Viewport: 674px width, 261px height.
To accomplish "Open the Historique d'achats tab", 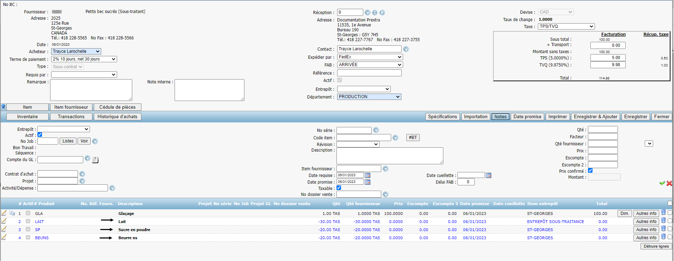I will click(x=117, y=117).
